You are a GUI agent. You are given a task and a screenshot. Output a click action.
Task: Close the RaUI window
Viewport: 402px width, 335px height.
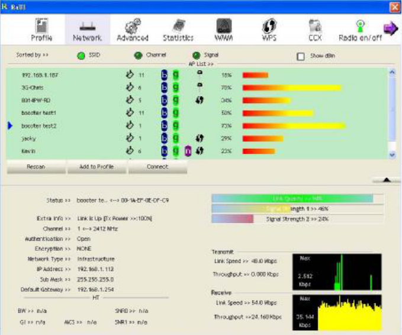tap(394, 7)
